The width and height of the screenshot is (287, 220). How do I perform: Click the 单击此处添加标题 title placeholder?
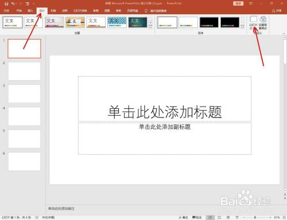click(165, 99)
